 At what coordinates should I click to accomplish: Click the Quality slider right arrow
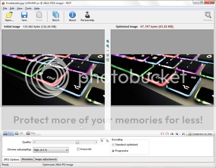(96, 142)
